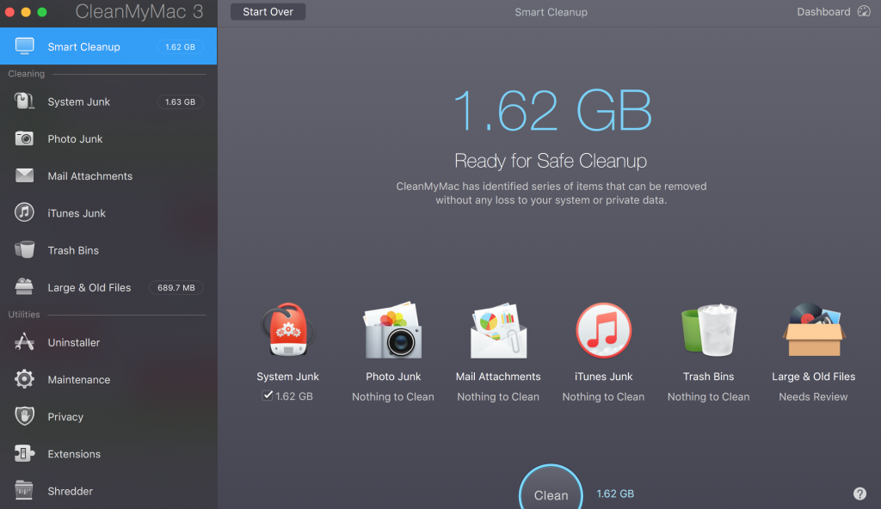Click the Large & Old Files label under box
The width and height of the screenshot is (881, 509).
[x=814, y=377]
